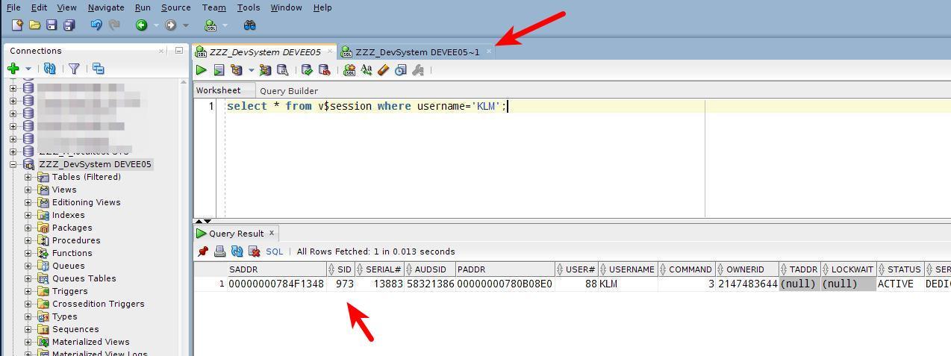
Task: Switch to the ZZZ_DevSystem DEVEE05~1 tab
Action: coord(417,52)
